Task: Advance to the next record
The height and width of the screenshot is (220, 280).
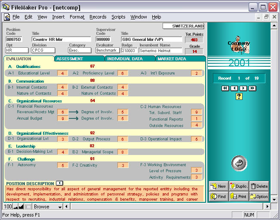Action: point(243,88)
